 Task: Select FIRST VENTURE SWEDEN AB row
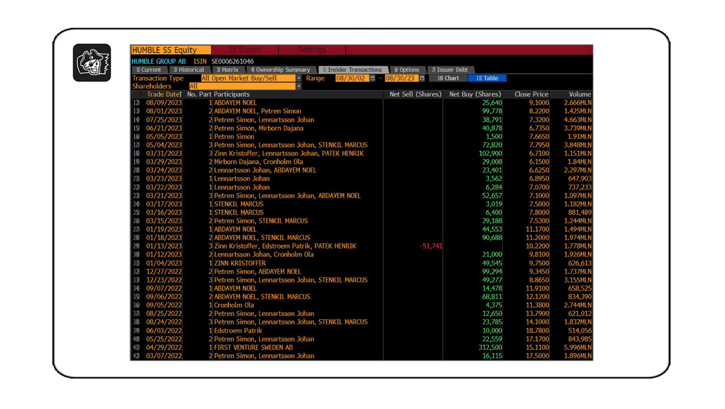(x=361, y=348)
